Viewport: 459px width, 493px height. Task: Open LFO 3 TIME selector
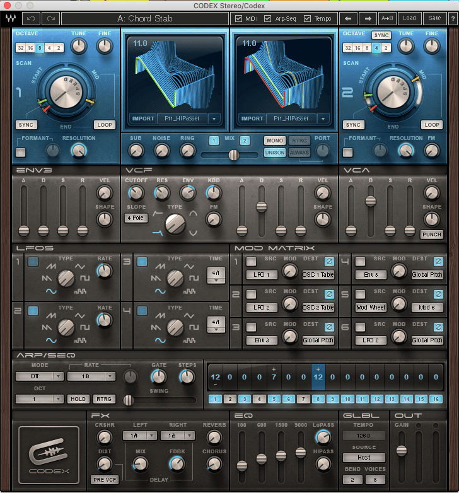[216, 275]
